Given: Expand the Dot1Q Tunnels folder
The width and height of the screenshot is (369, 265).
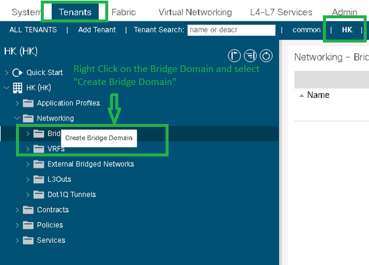Looking at the screenshot, I should [x=28, y=195].
